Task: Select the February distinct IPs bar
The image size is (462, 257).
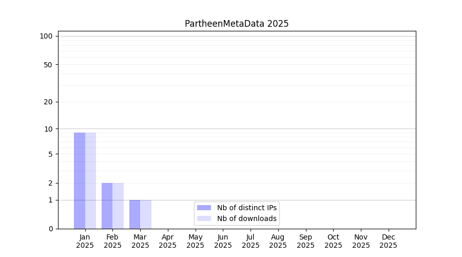Action: tap(107, 206)
